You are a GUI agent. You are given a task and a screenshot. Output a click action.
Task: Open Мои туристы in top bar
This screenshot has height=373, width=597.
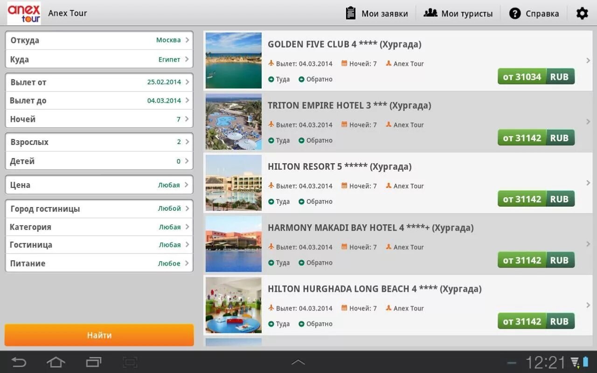[458, 14]
